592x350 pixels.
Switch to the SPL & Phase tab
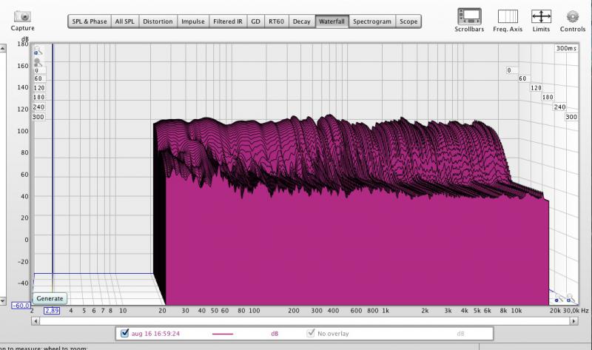coord(90,21)
